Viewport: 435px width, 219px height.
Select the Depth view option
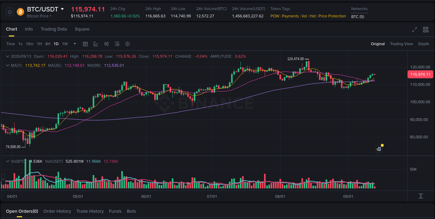point(424,44)
